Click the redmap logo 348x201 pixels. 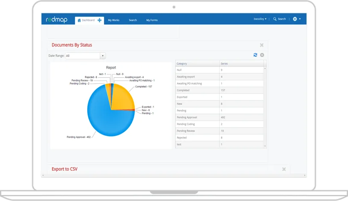click(x=56, y=20)
